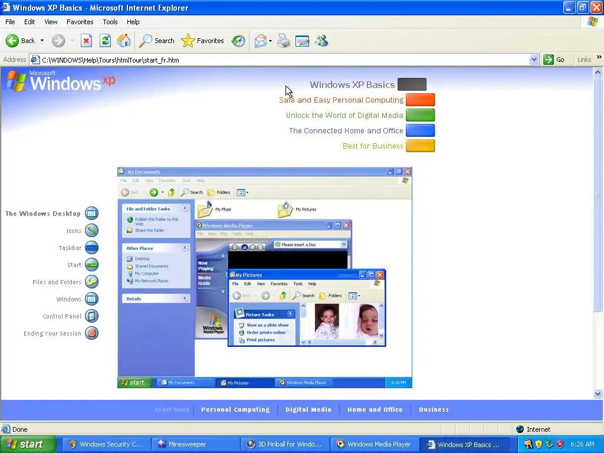Viewport: 604px width, 453px height.
Task: Click the page scrollbar up arrow
Action: tap(598, 72)
